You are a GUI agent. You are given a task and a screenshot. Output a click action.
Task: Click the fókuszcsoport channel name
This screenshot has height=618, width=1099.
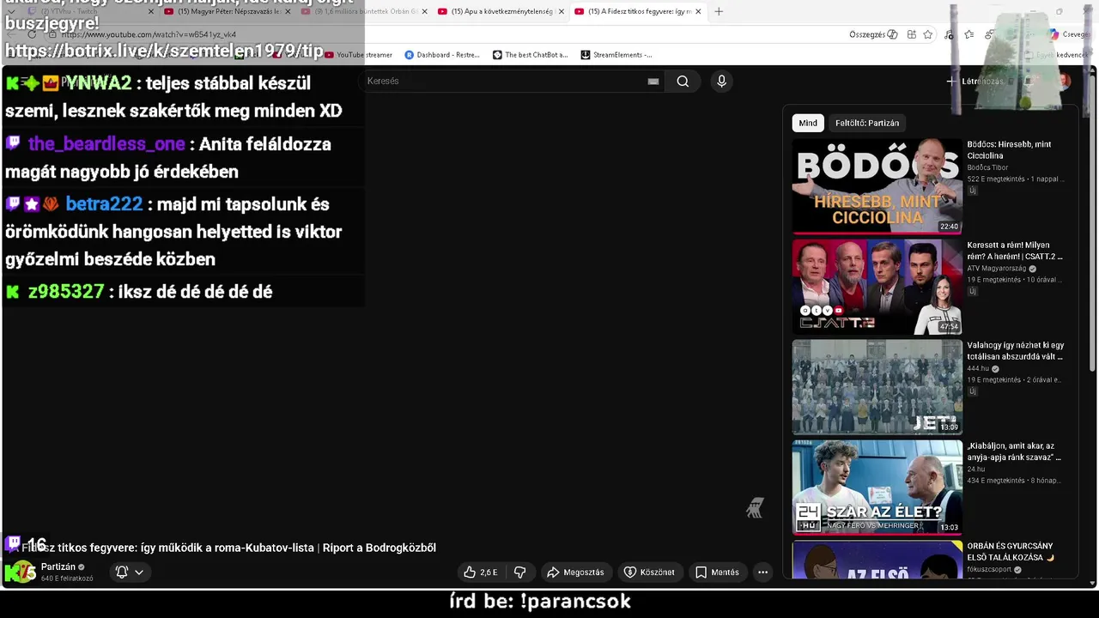[x=989, y=570]
